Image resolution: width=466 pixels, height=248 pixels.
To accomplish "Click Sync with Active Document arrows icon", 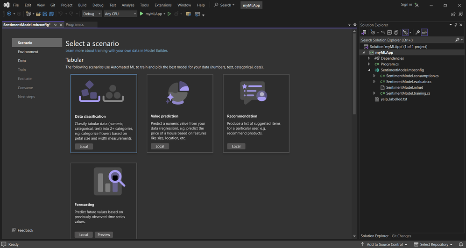I will tap(383, 32).
